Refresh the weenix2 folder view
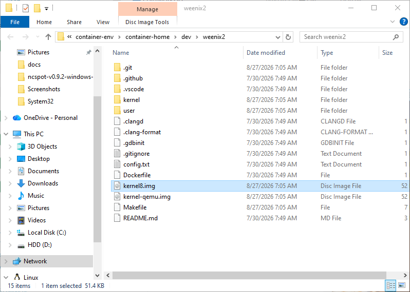410x292 pixels. (288, 37)
